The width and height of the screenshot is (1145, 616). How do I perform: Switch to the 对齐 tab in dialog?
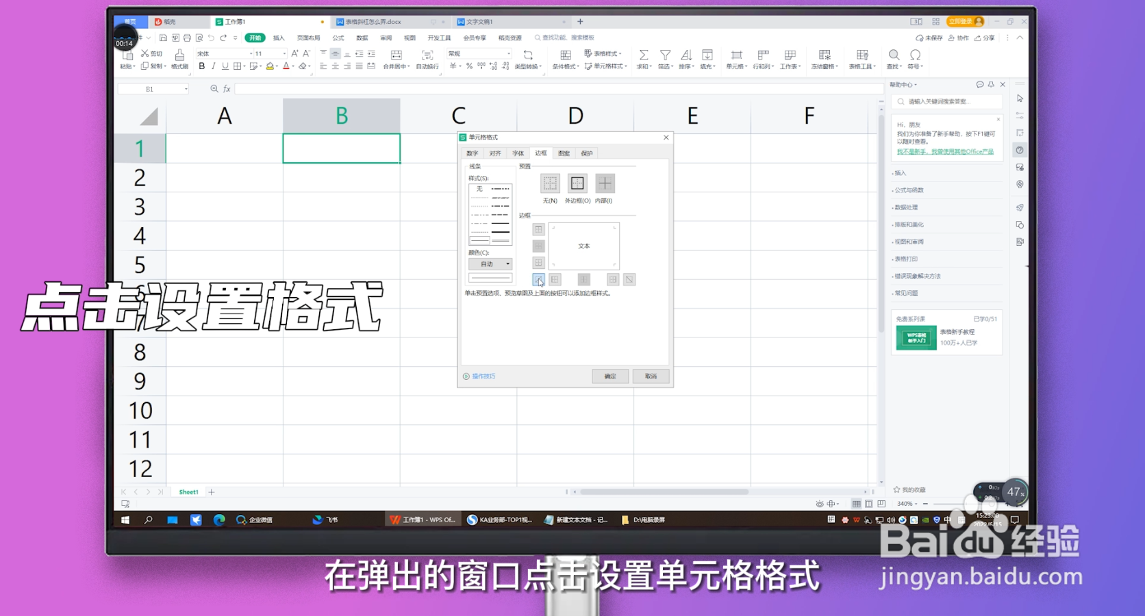(x=495, y=153)
